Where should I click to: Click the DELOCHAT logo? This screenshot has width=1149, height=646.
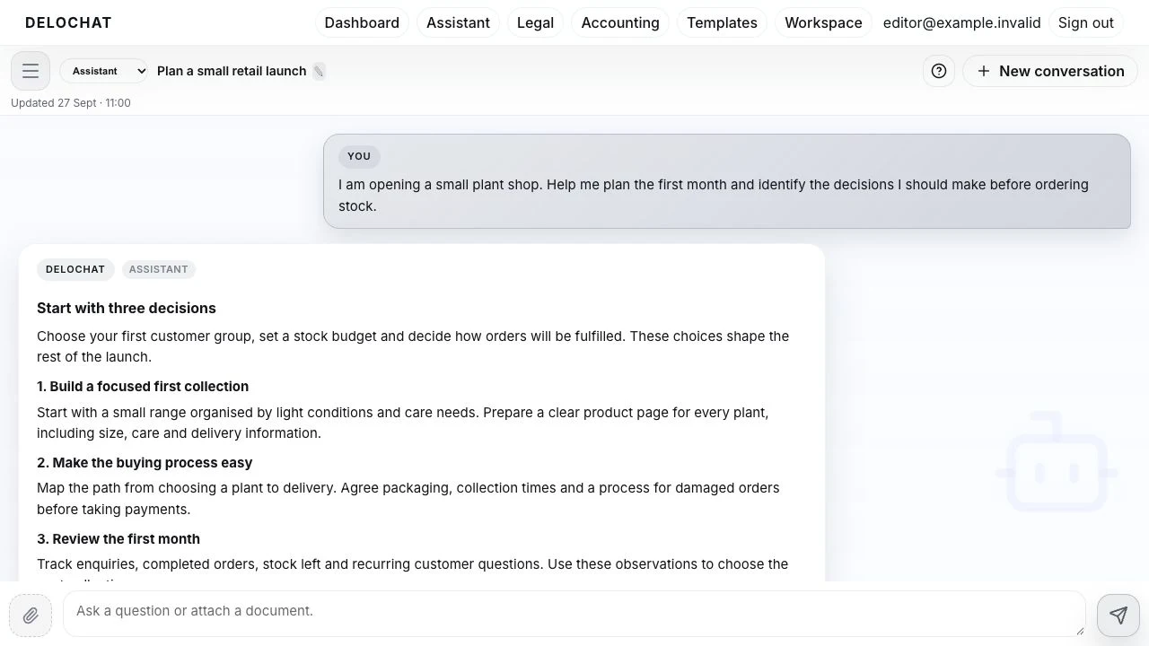(68, 22)
